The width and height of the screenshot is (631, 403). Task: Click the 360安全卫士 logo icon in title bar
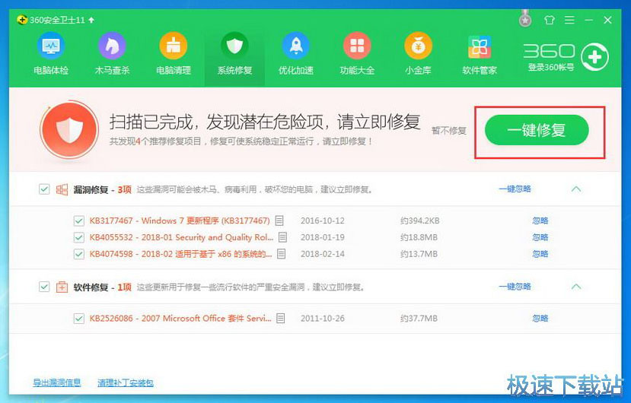tap(22, 20)
